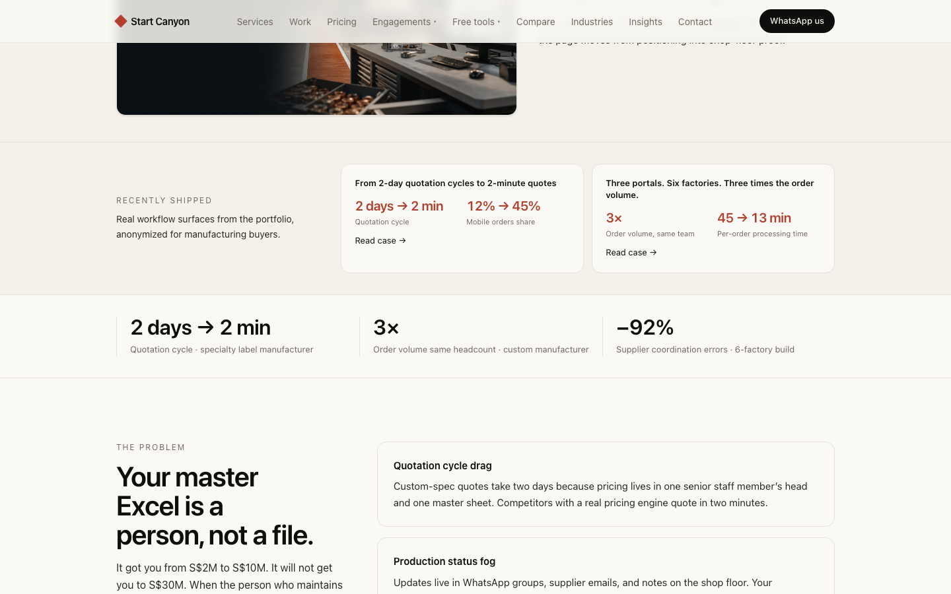Go to the Work page

click(300, 22)
